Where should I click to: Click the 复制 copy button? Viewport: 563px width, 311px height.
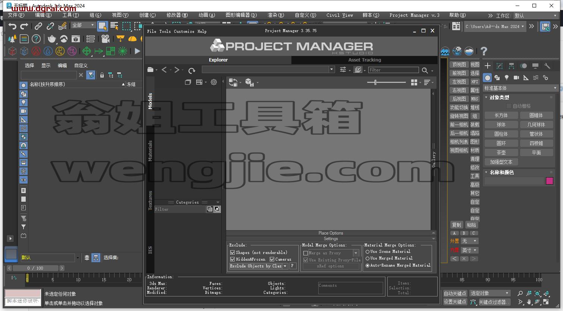[456, 225]
